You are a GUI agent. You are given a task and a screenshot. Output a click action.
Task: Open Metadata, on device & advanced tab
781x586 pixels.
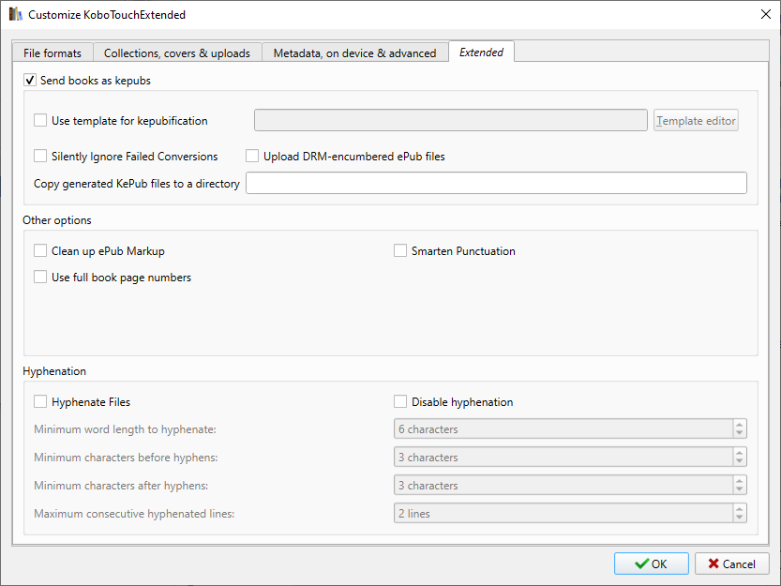[x=354, y=53]
